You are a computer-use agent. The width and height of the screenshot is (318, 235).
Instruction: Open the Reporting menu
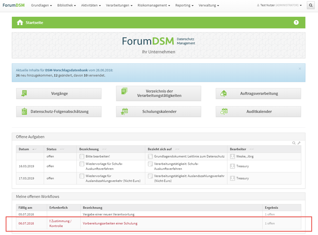[x=184, y=5]
